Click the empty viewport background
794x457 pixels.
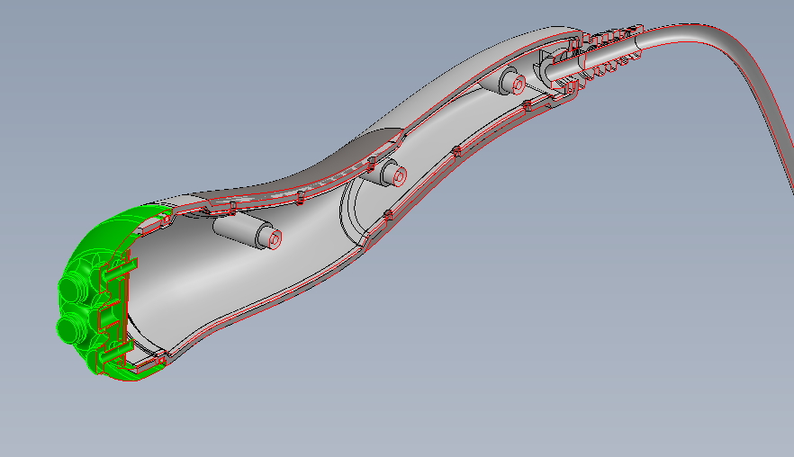(x=540, y=342)
